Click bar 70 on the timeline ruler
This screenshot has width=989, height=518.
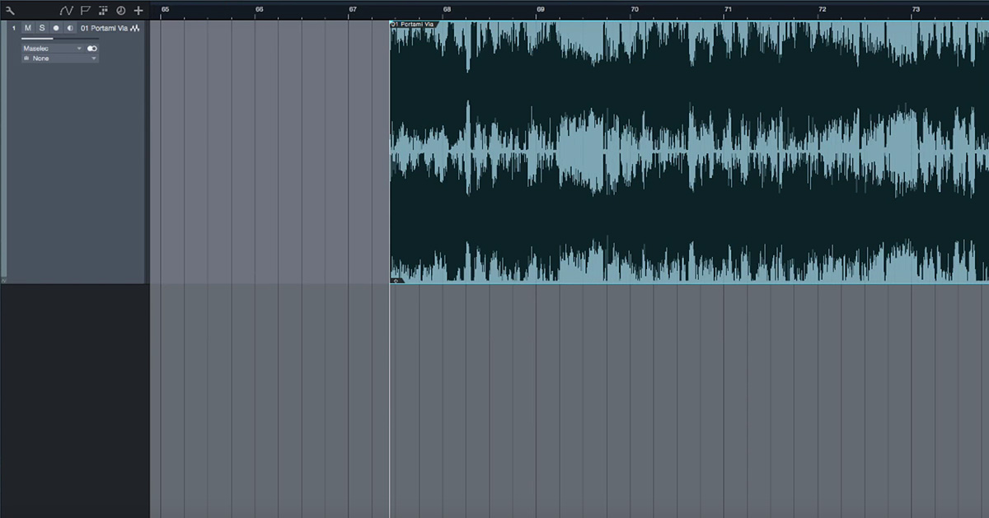click(x=635, y=9)
